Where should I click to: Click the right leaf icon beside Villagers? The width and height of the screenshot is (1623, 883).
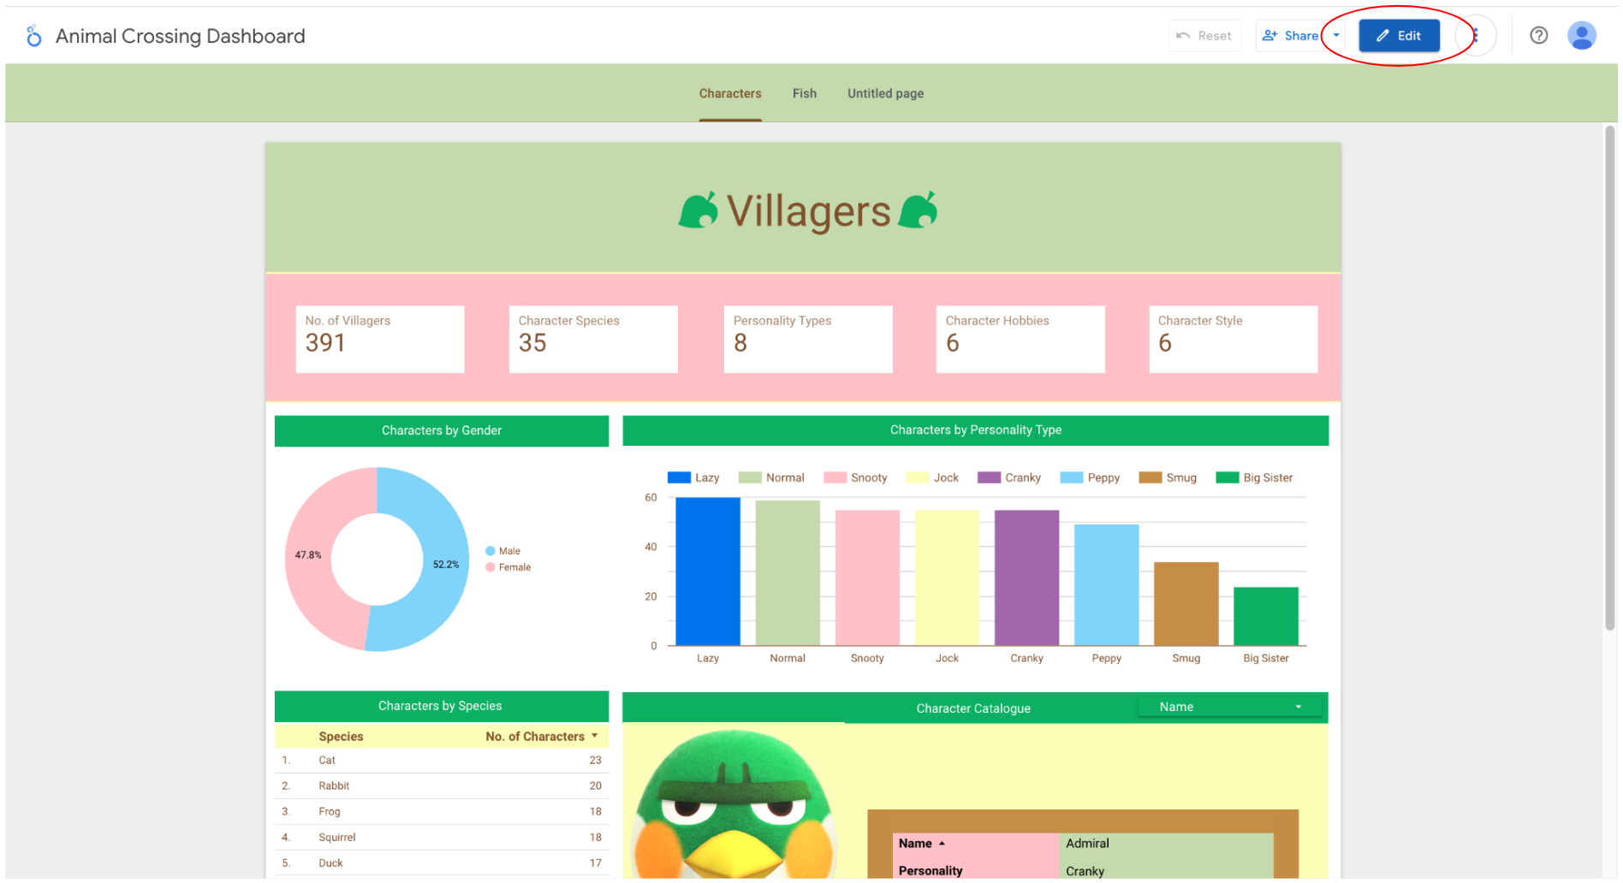(919, 210)
